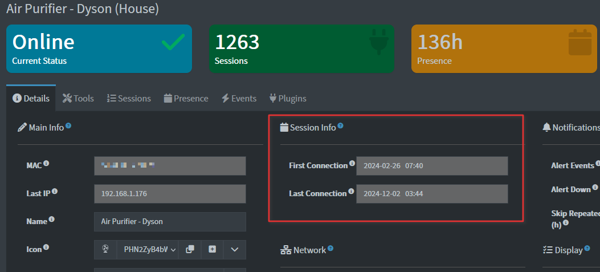Click info icon next to First Connection

pos(352,164)
